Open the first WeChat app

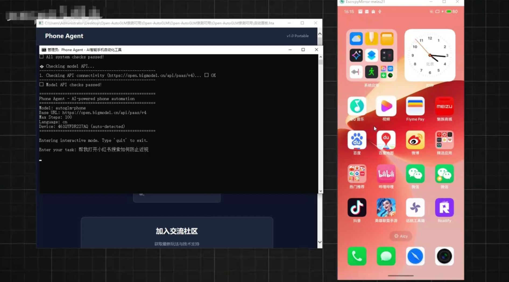415,174
